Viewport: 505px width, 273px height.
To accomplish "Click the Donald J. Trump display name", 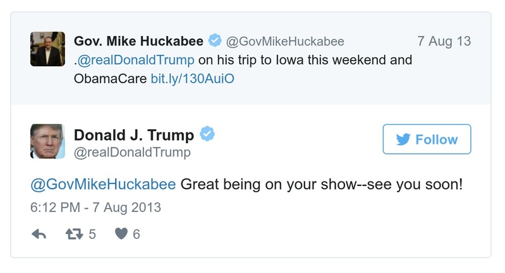I will click(x=134, y=135).
